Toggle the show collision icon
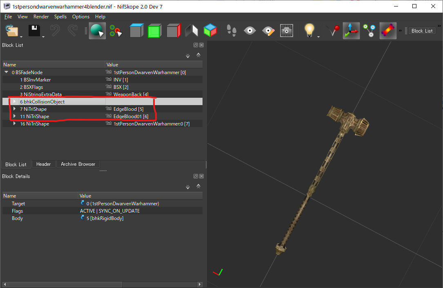Screen dimensions: 443x288 tap(388, 31)
